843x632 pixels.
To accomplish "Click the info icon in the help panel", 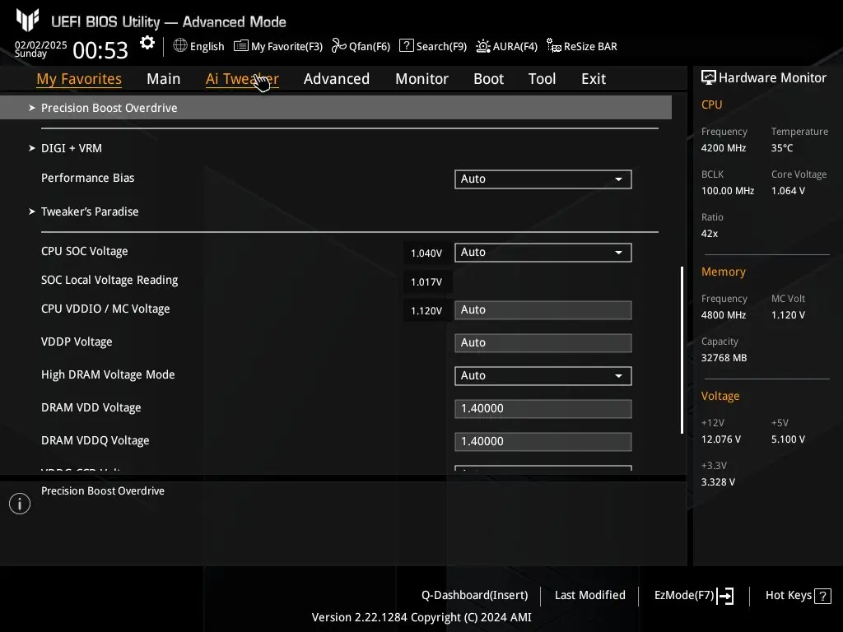I will pyautogui.click(x=20, y=504).
